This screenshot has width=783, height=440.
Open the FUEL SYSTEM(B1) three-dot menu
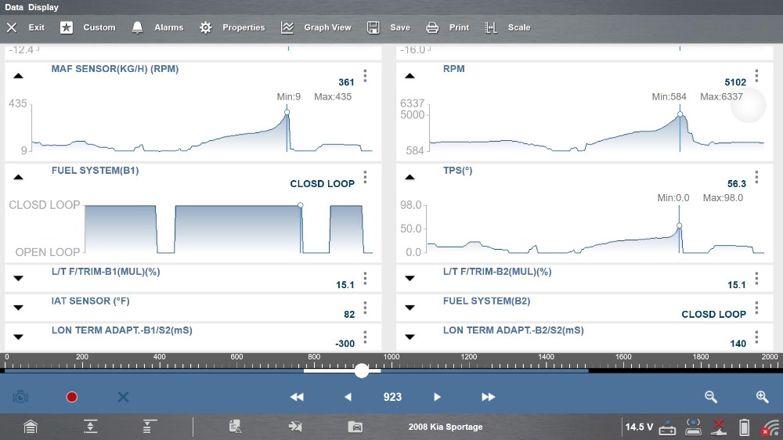[x=365, y=177]
